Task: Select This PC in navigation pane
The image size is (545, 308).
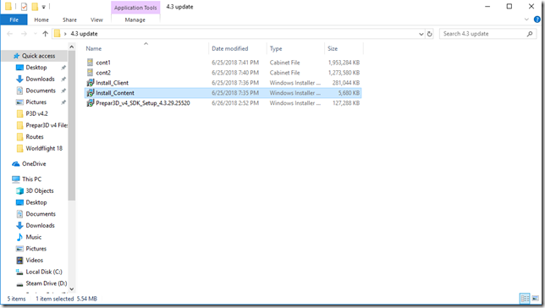Action: [31, 179]
